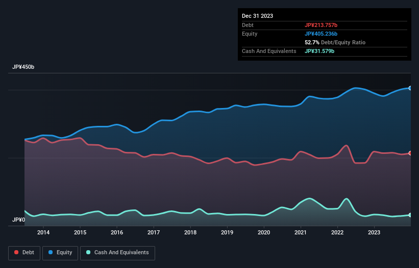Toggle the Debt series legend button
The width and height of the screenshot is (419, 268).
tap(24, 253)
